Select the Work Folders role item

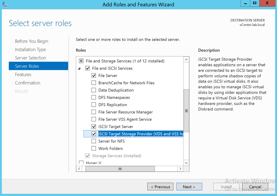coord(110,148)
